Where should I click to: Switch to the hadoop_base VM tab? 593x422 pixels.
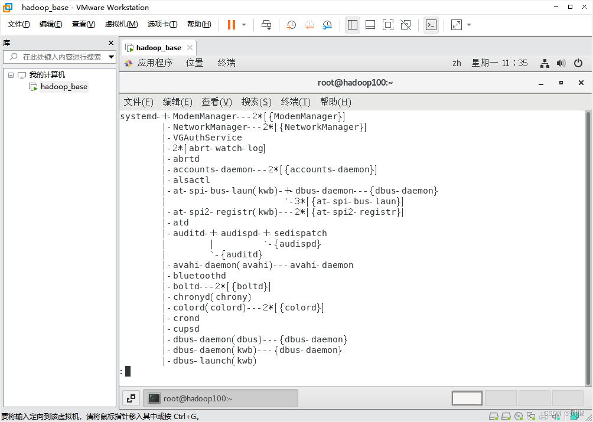pos(158,48)
